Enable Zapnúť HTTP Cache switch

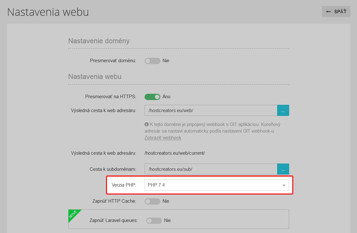click(x=152, y=201)
